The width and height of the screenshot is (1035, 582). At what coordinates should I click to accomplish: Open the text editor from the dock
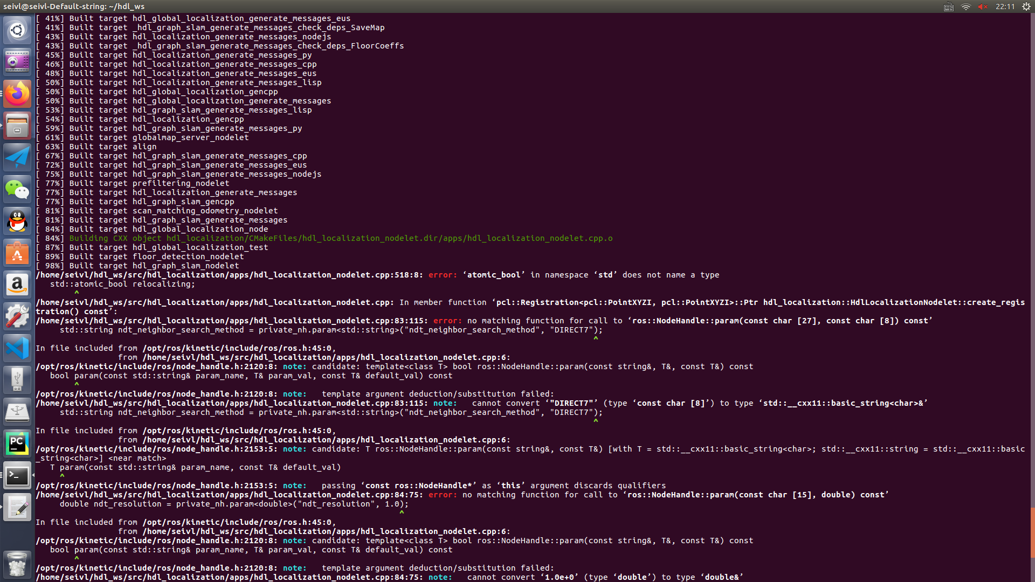17,507
